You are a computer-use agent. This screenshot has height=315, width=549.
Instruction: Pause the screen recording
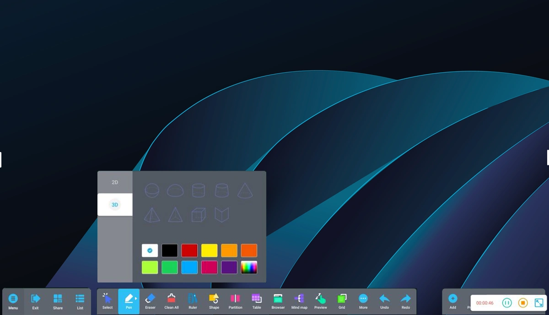(507, 303)
